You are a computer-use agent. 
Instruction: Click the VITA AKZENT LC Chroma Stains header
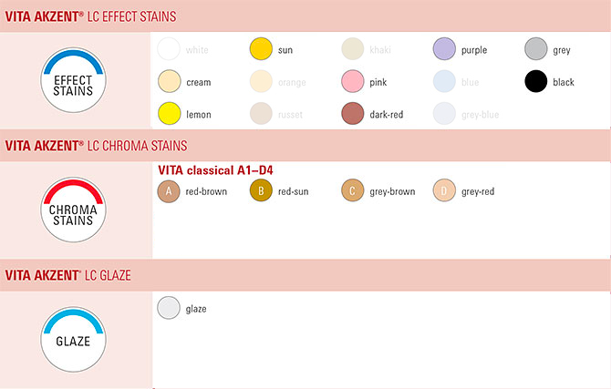96,146
